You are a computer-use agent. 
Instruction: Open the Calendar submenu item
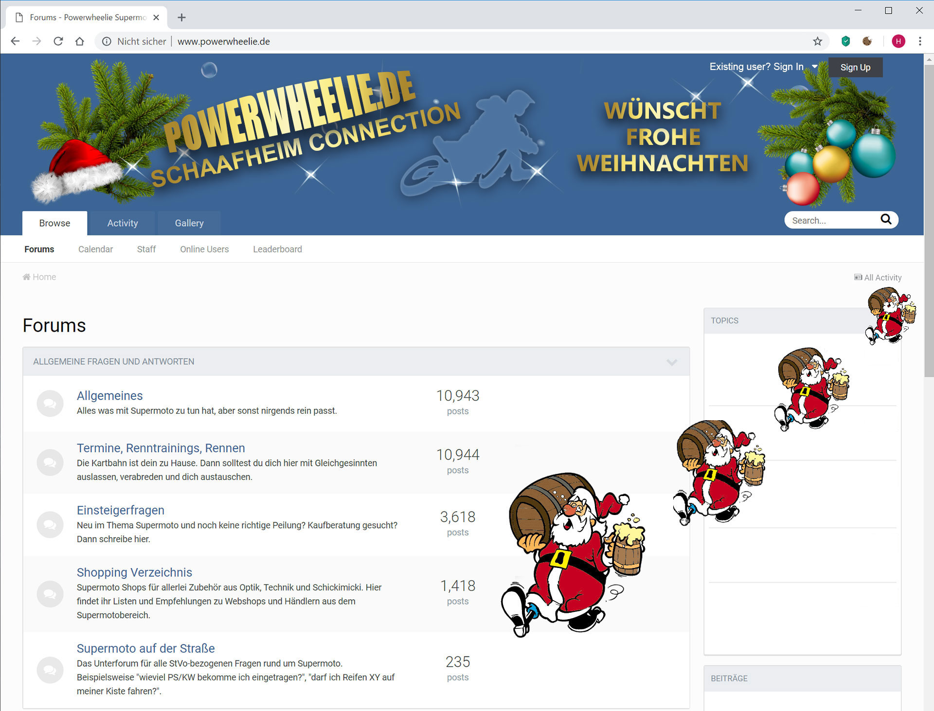coord(95,249)
